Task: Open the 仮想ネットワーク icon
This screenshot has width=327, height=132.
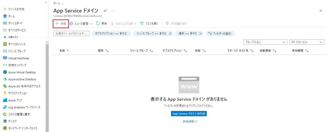Action: point(5,65)
